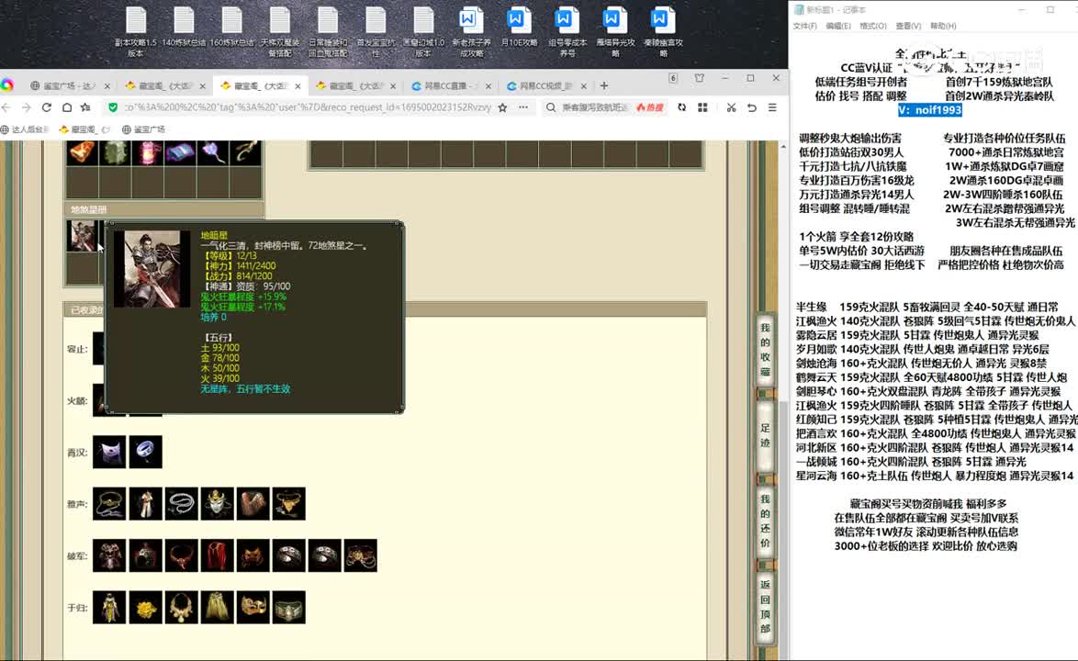Screen dimensions: 1078x661
Task: Show the tab count list button
Action: pos(673,78)
